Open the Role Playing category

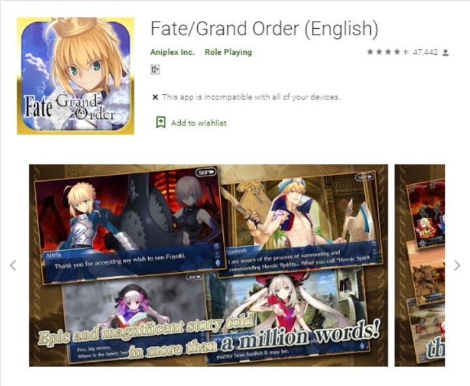(x=228, y=52)
